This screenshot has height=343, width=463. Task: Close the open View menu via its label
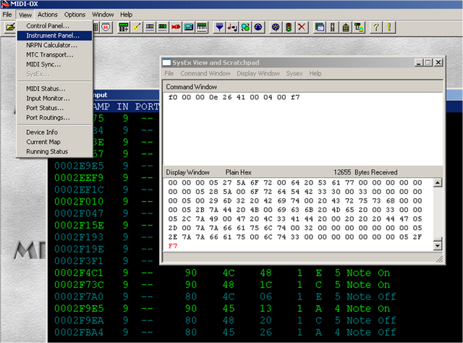tap(25, 14)
